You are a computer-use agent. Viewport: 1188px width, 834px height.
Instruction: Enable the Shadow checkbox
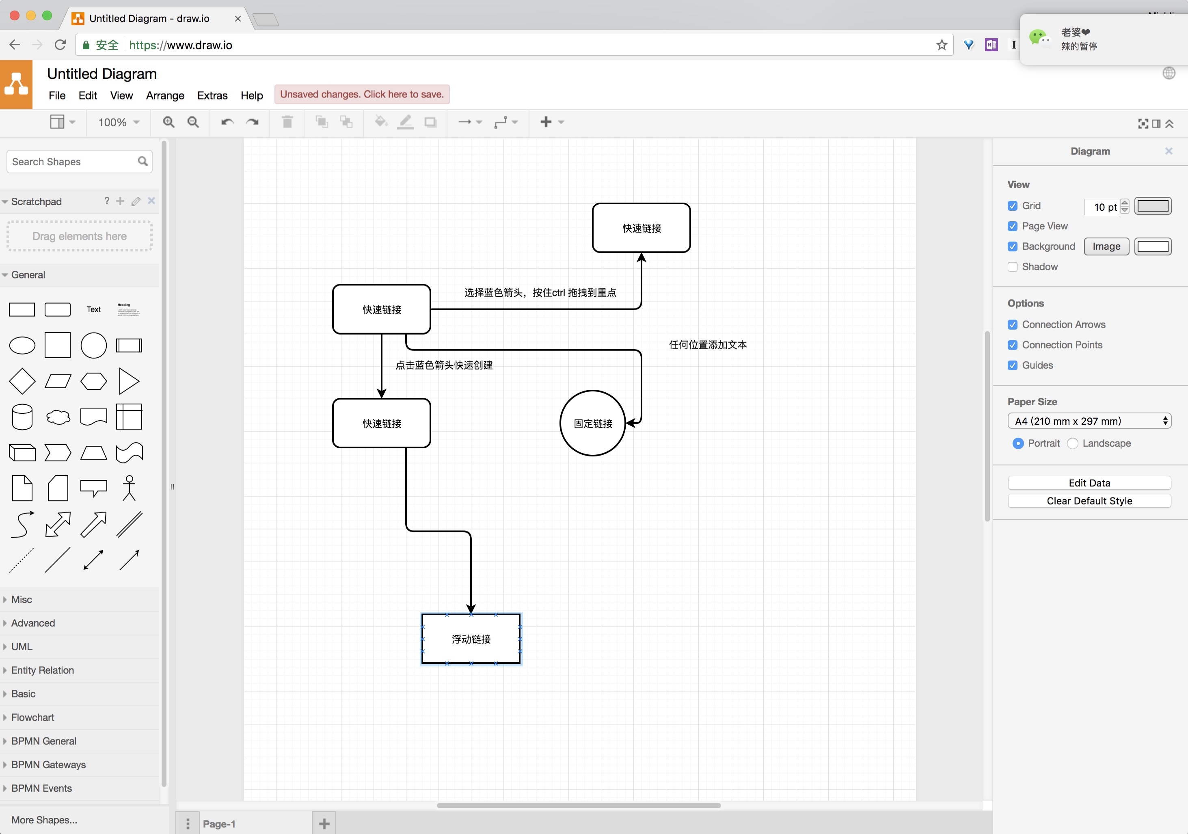(1013, 267)
